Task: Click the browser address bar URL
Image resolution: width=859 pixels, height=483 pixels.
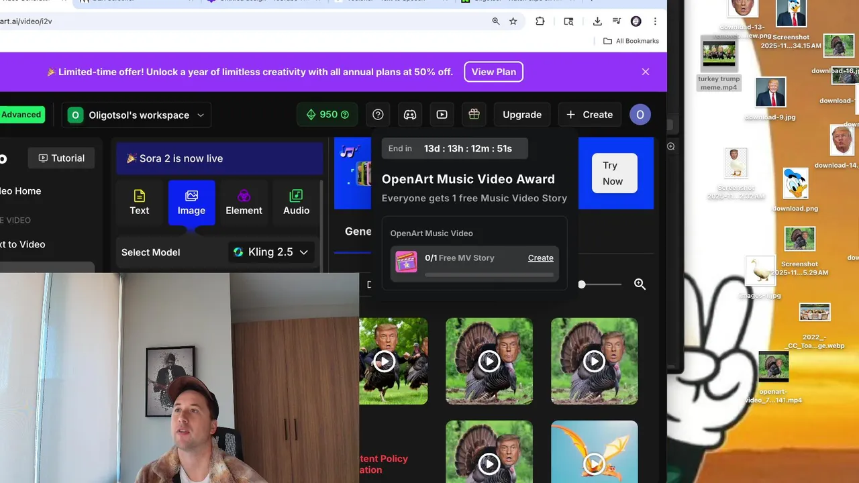Action: point(26,21)
